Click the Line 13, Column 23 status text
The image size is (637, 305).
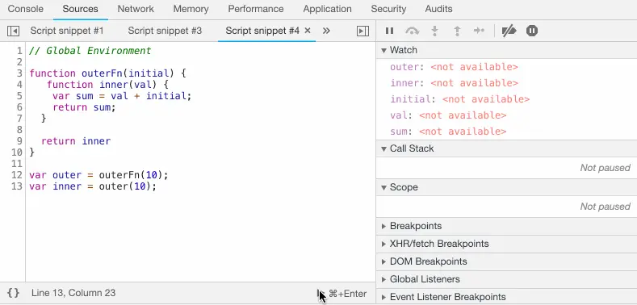tap(73, 293)
